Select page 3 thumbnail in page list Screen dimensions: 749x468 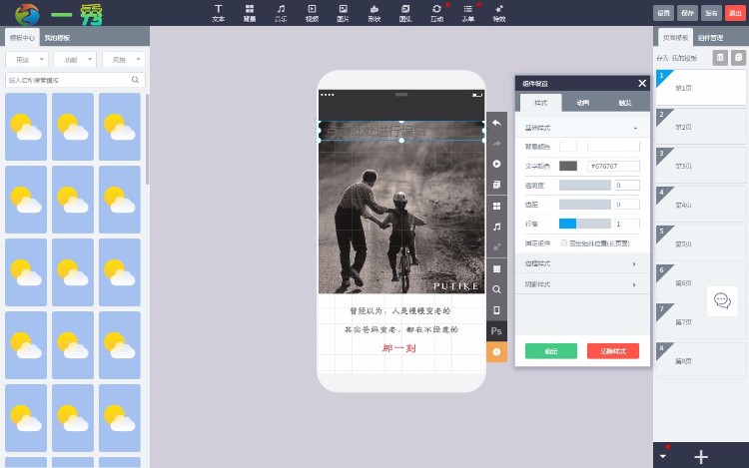700,166
